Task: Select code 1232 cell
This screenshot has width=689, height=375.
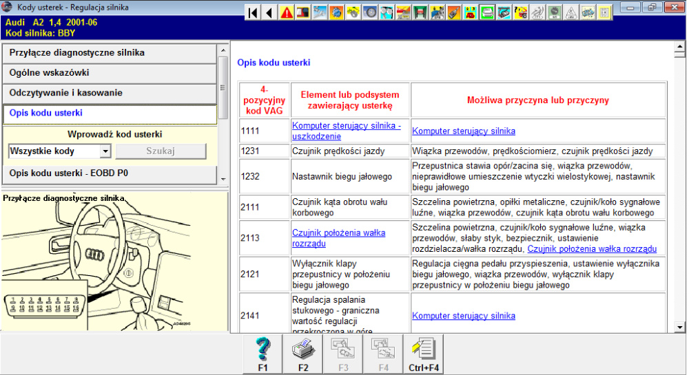Action: (264, 176)
